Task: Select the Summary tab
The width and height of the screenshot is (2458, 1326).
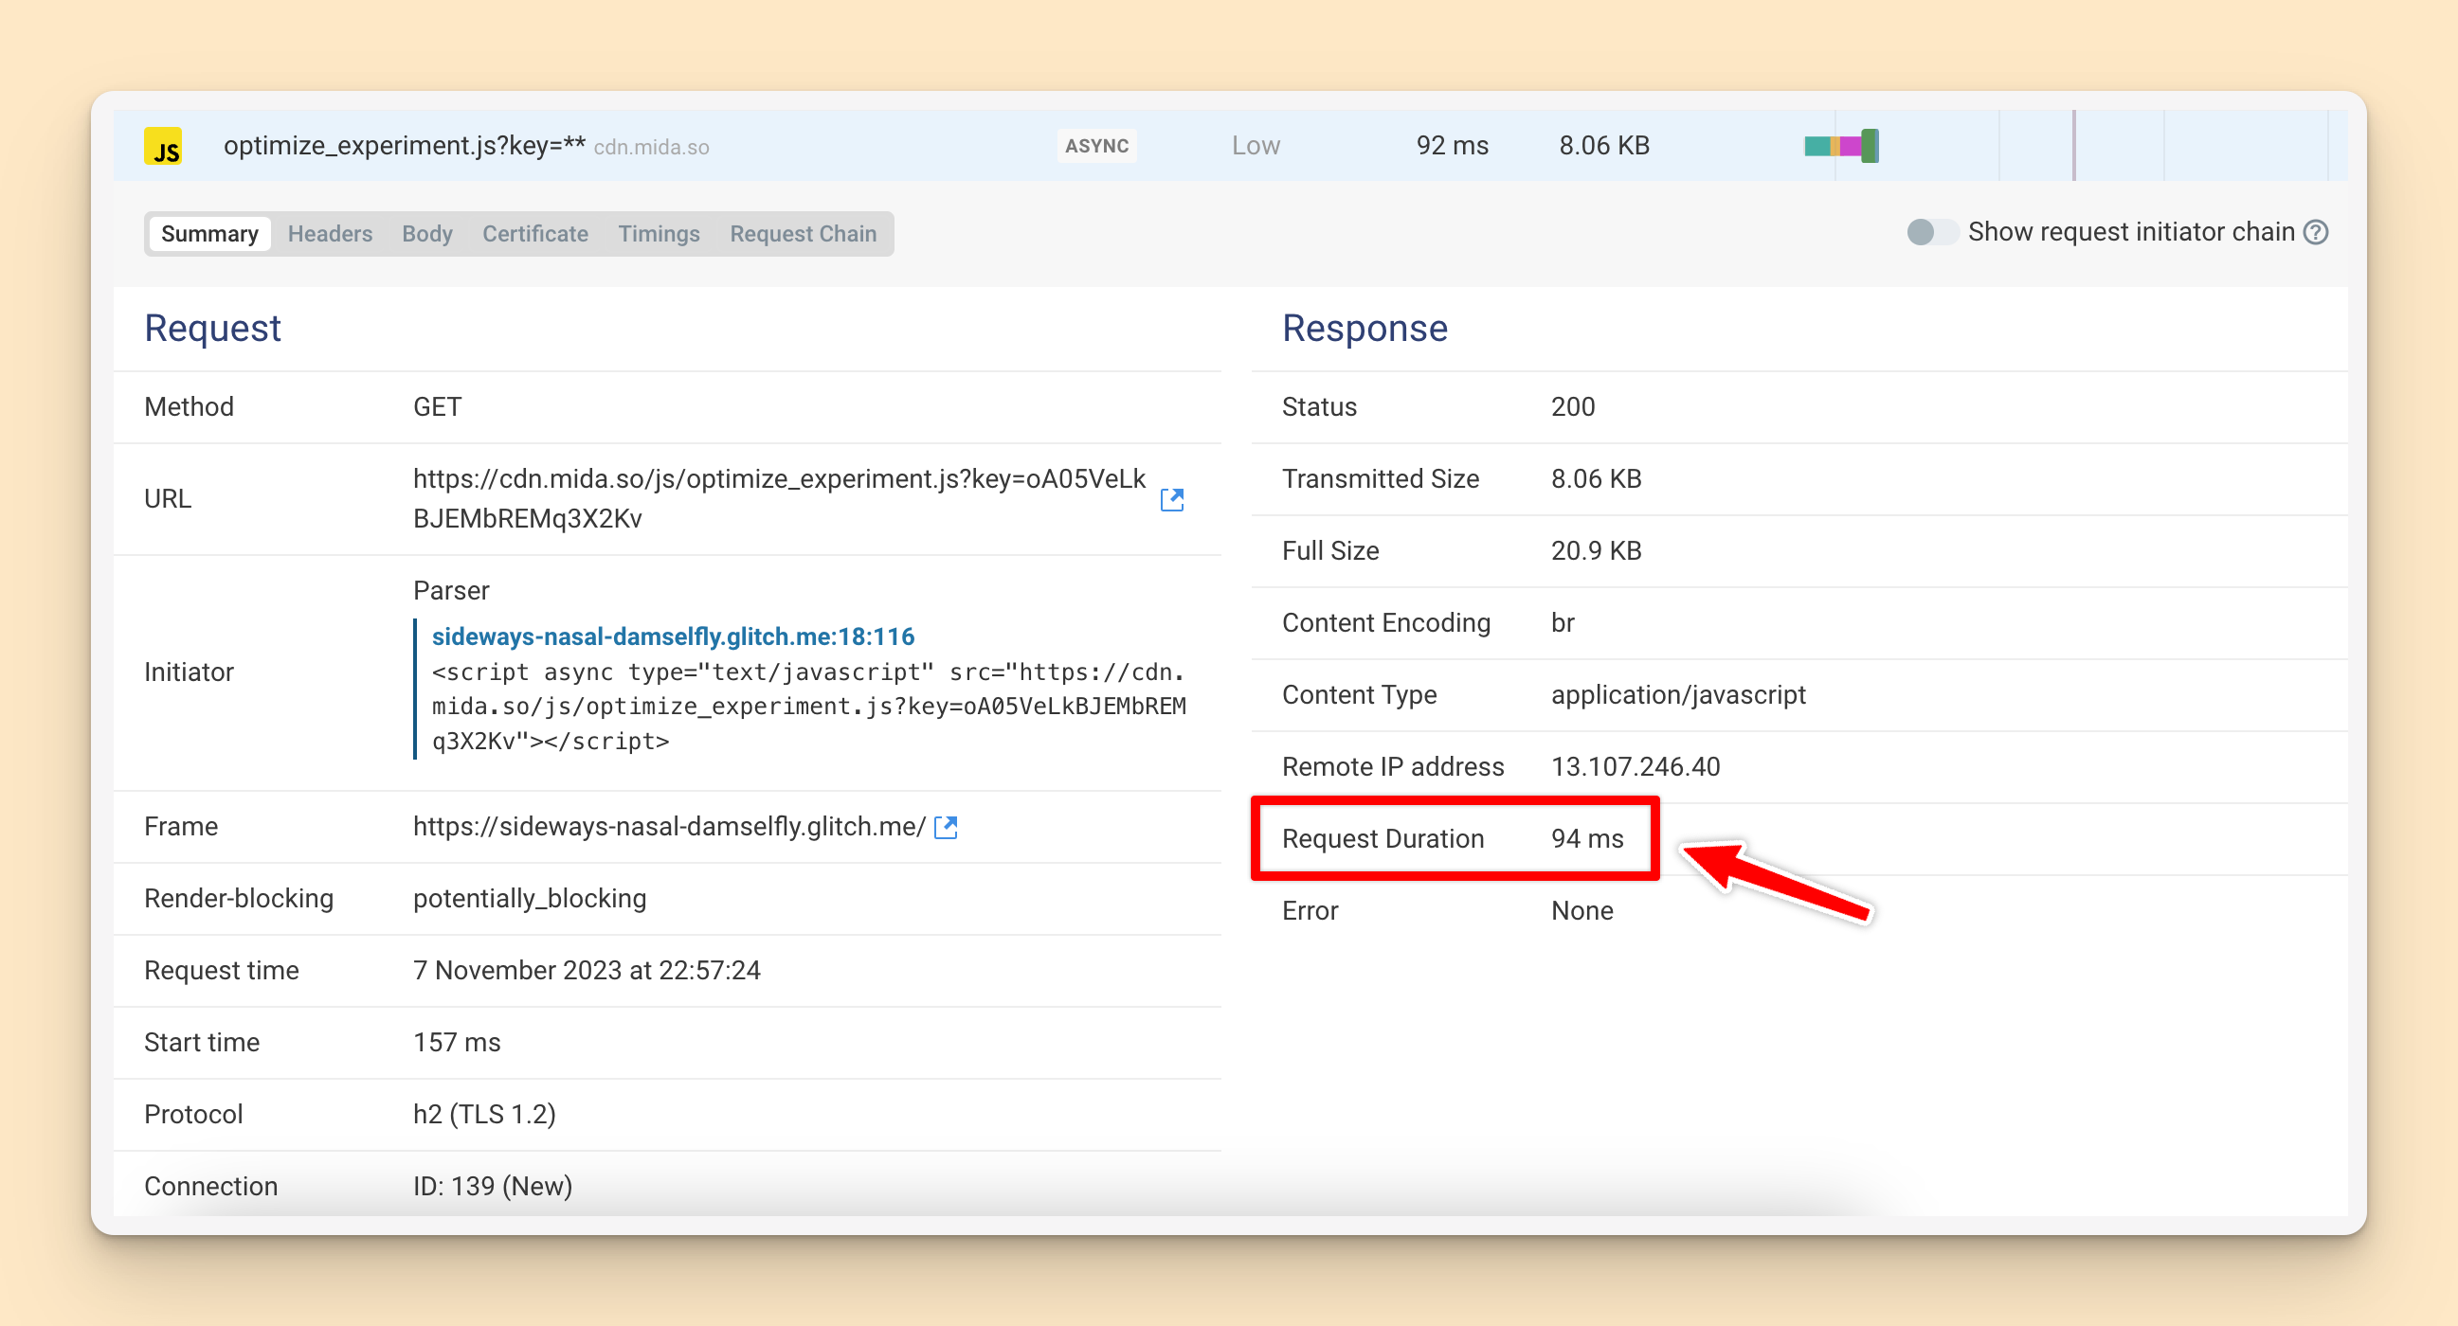Action: 209,234
